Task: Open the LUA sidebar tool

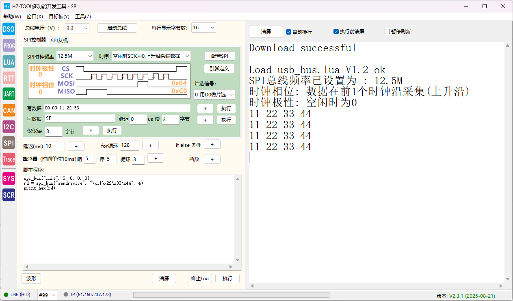Action: pyautogui.click(x=9, y=62)
